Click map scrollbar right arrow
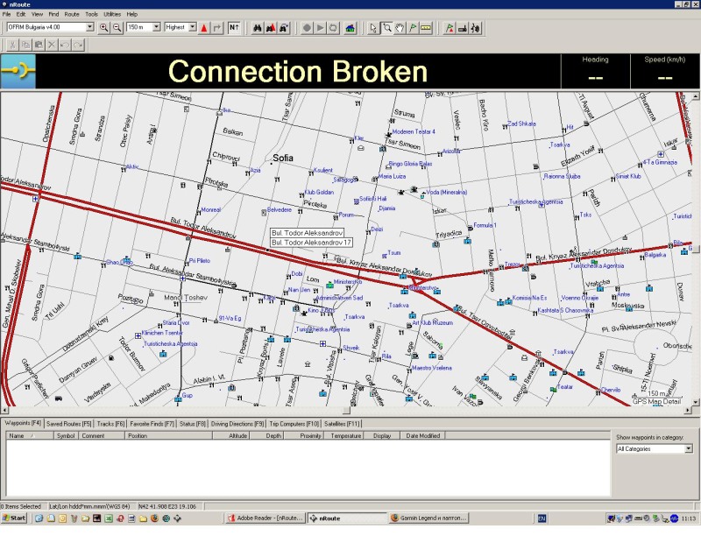Screen dimensions: 701x557 click(x=688, y=410)
